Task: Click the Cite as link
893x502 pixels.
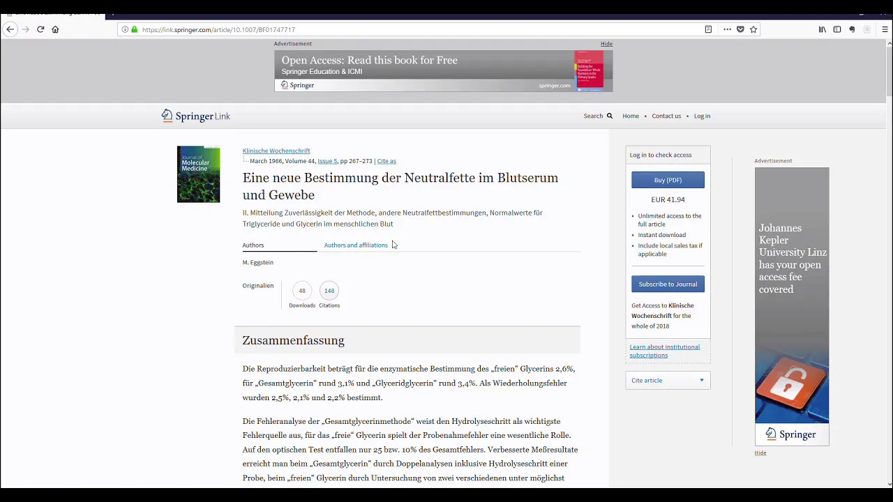Action: (387, 161)
